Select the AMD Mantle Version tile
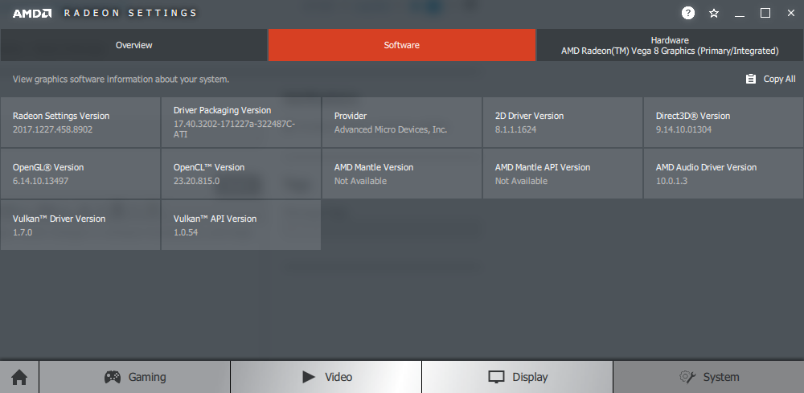This screenshot has height=393, width=804. point(402,174)
